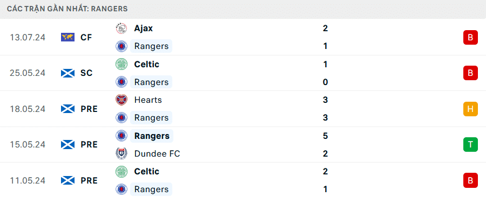Click the orange H result badge
Screen dimensions: 486x197
click(x=470, y=109)
